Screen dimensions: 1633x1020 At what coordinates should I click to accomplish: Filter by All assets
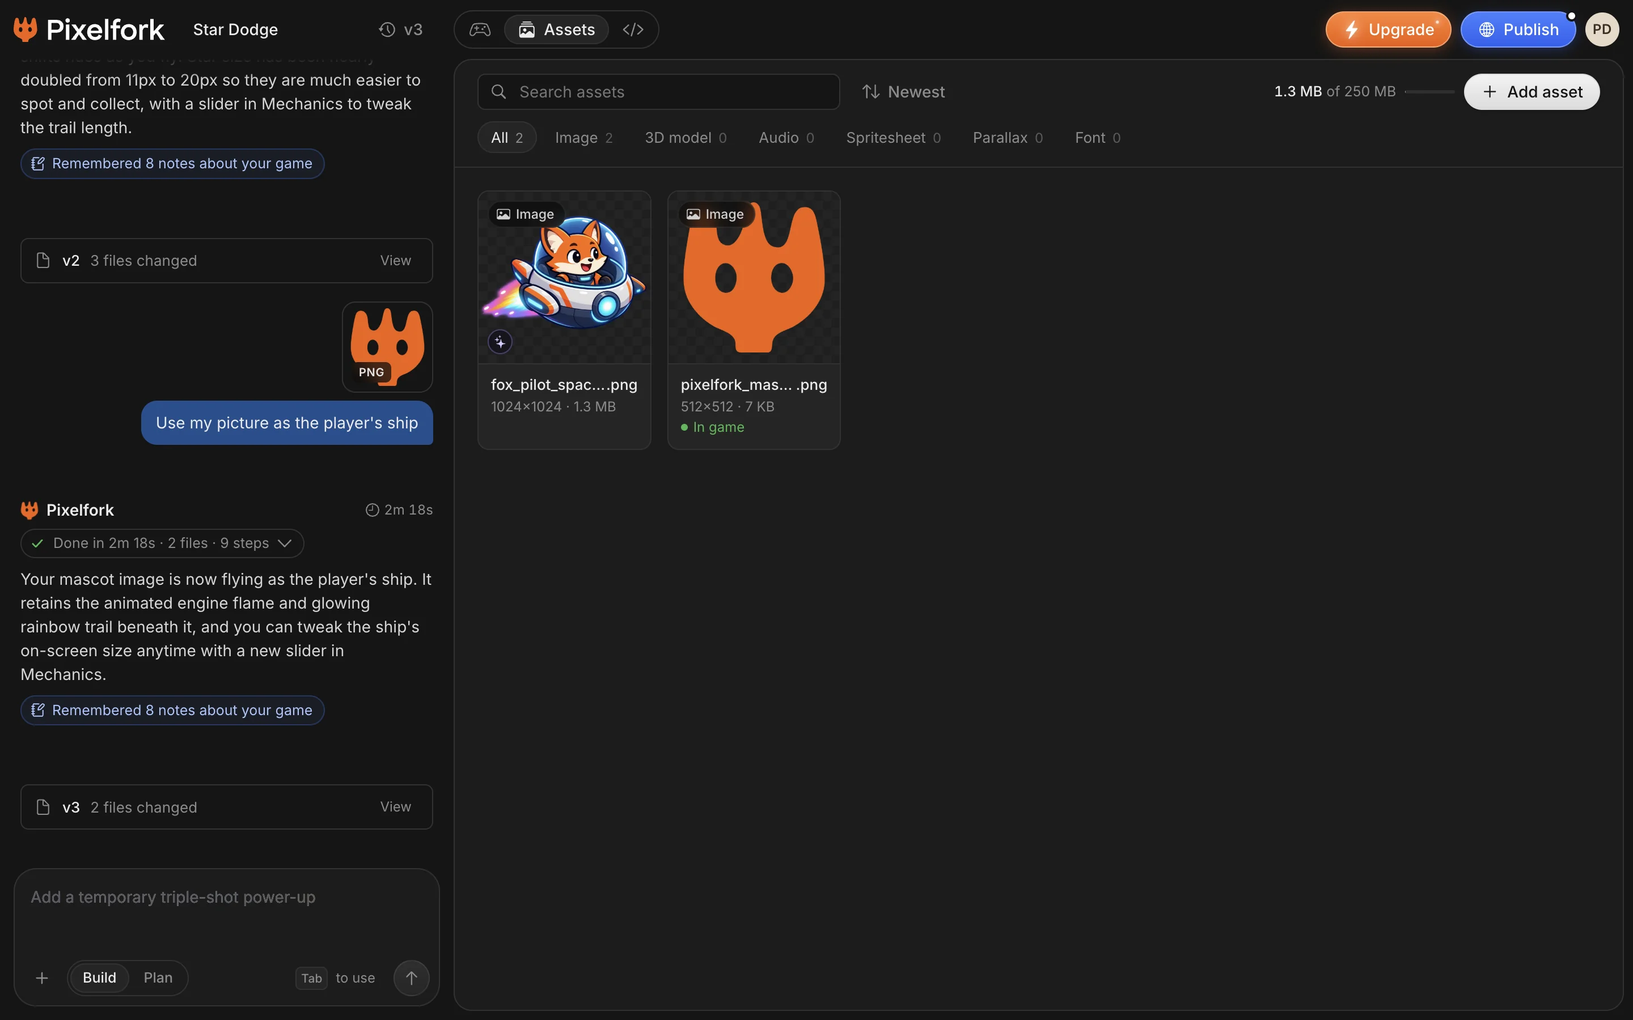pos(507,138)
